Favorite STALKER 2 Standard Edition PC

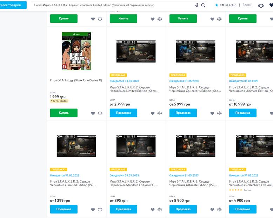[153, 210]
